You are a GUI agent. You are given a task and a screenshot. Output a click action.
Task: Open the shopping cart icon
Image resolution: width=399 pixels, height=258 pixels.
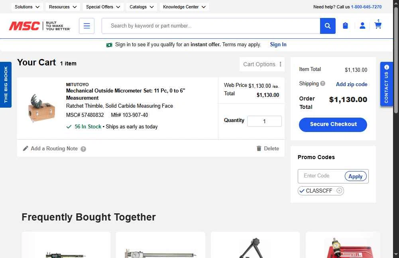point(378,24)
